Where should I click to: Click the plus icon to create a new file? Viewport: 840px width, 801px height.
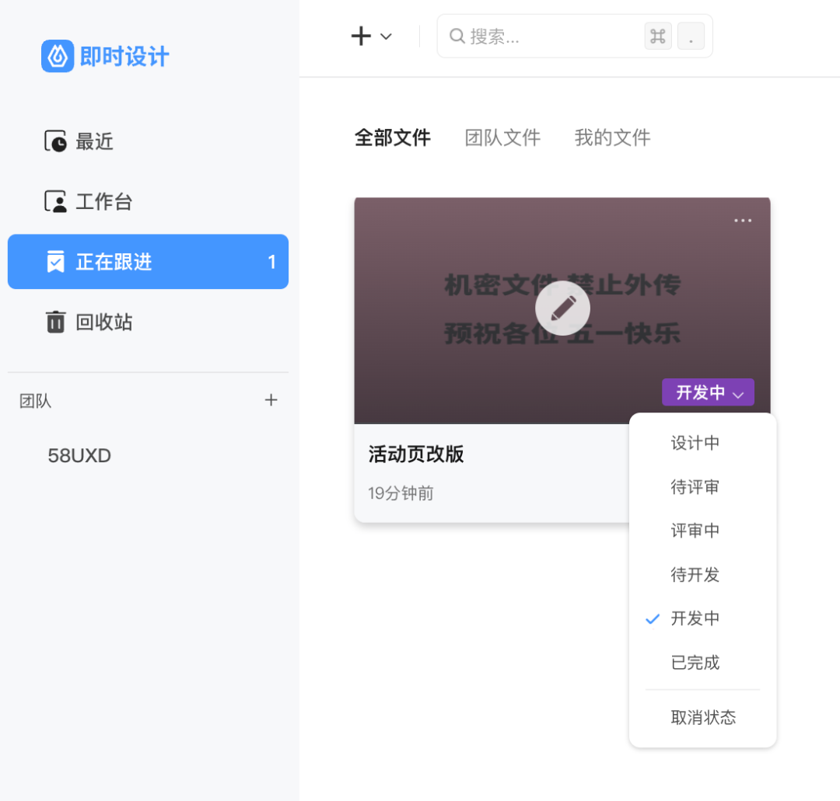tap(361, 36)
